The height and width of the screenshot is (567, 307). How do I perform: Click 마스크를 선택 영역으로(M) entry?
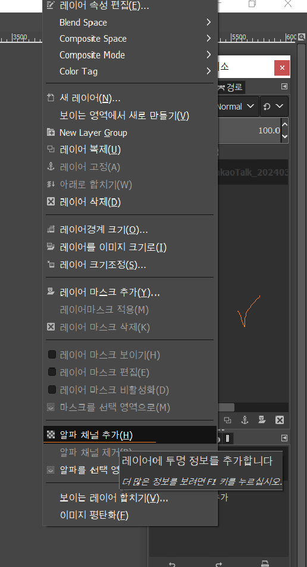pyautogui.click(x=130, y=407)
